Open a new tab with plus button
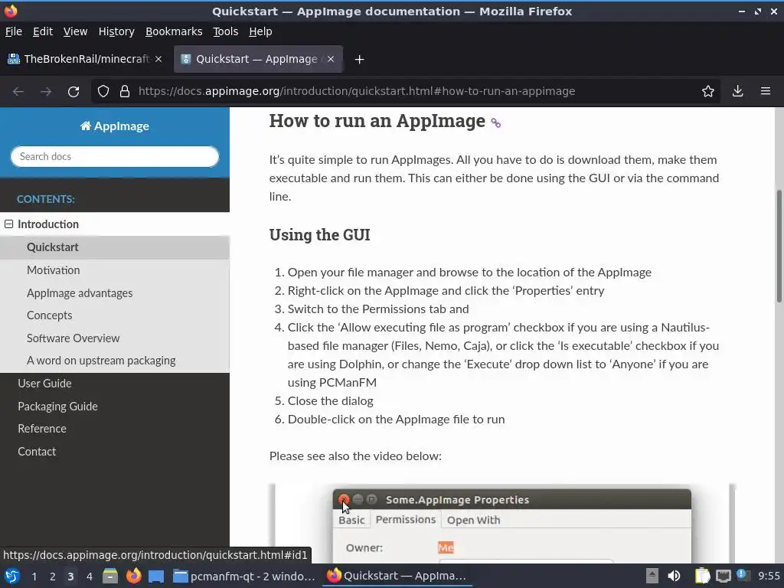This screenshot has width=784, height=588. tap(359, 60)
